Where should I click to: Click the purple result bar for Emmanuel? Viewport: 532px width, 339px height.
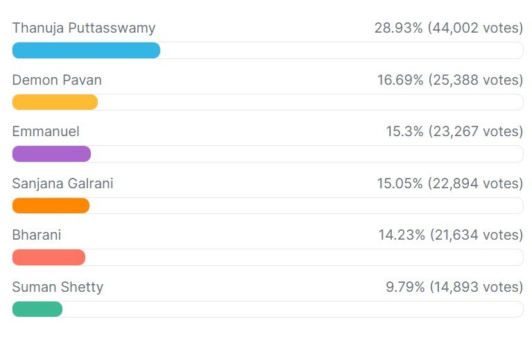coord(51,154)
